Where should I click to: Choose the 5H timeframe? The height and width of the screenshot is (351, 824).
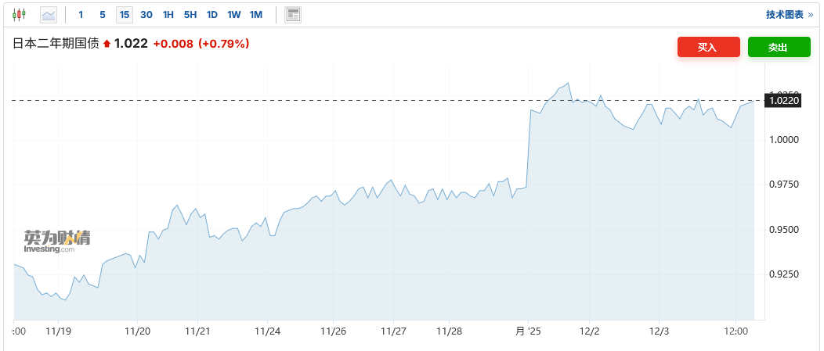tap(190, 14)
